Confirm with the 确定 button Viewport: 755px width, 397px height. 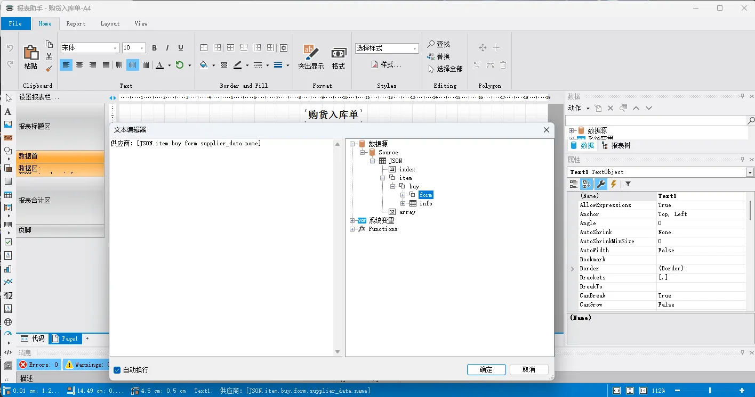[486, 370]
